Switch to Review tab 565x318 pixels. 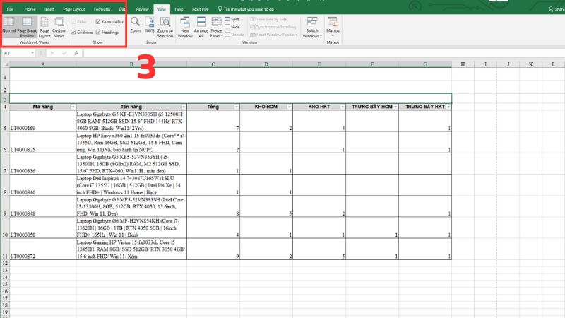coord(143,9)
